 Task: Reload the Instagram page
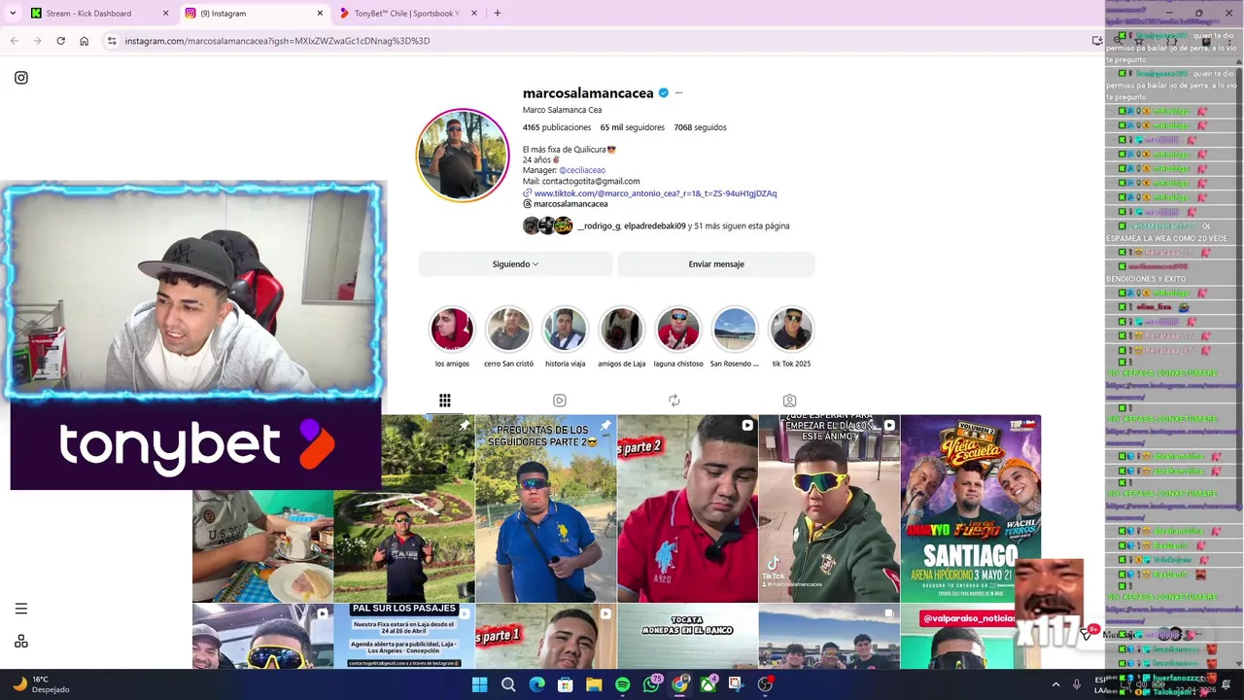[61, 41]
